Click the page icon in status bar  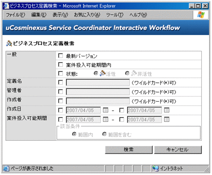click(6, 169)
